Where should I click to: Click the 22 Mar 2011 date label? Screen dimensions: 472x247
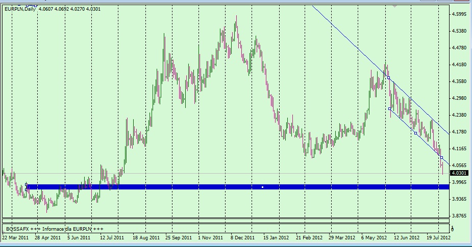[x=15, y=237]
